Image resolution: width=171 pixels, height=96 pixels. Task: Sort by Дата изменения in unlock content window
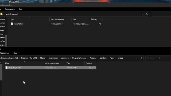[x=57, y=19]
